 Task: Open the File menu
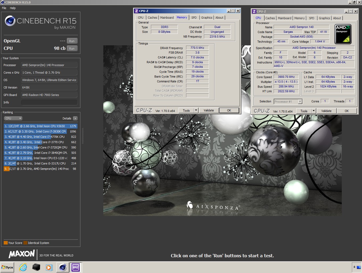tap(4, 8)
